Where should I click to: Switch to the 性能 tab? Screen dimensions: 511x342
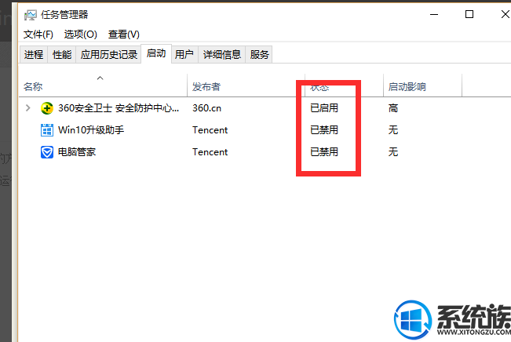pyautogui.click(x=62, y=54)
